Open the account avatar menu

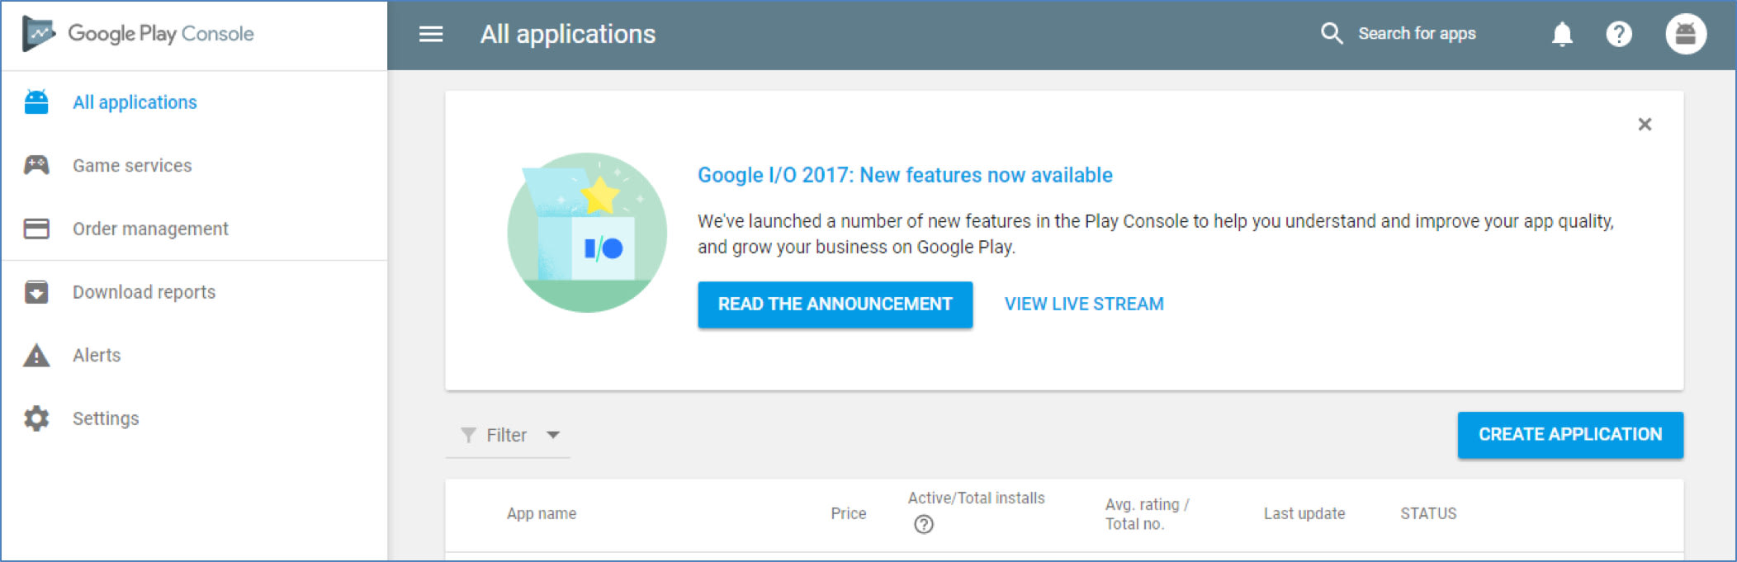[x=1685, y=34]
